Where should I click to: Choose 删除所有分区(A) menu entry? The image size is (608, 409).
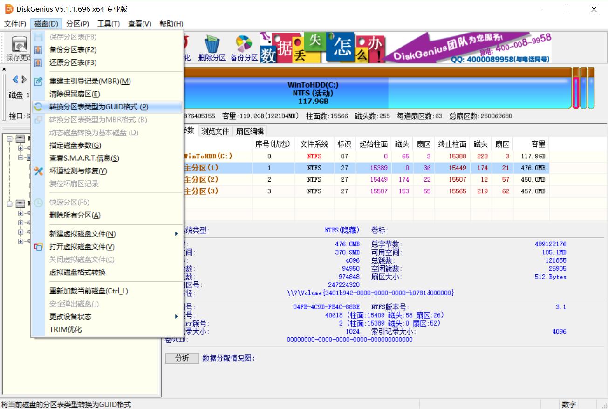(107, 215)
